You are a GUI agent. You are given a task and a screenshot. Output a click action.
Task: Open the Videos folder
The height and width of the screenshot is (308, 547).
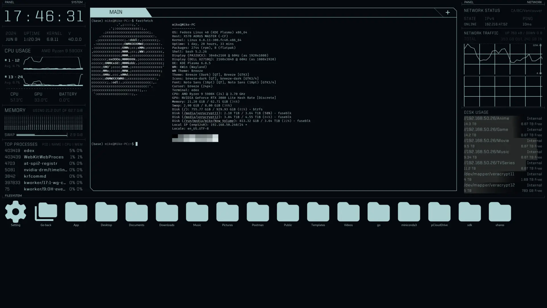[348, 212]
